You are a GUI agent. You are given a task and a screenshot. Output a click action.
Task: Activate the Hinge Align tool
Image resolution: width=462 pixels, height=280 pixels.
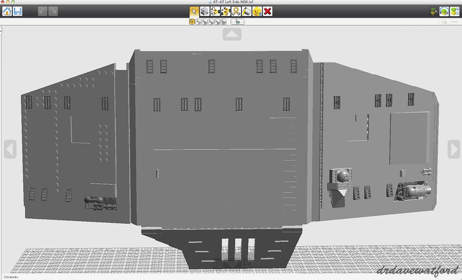tap(226, 12)
